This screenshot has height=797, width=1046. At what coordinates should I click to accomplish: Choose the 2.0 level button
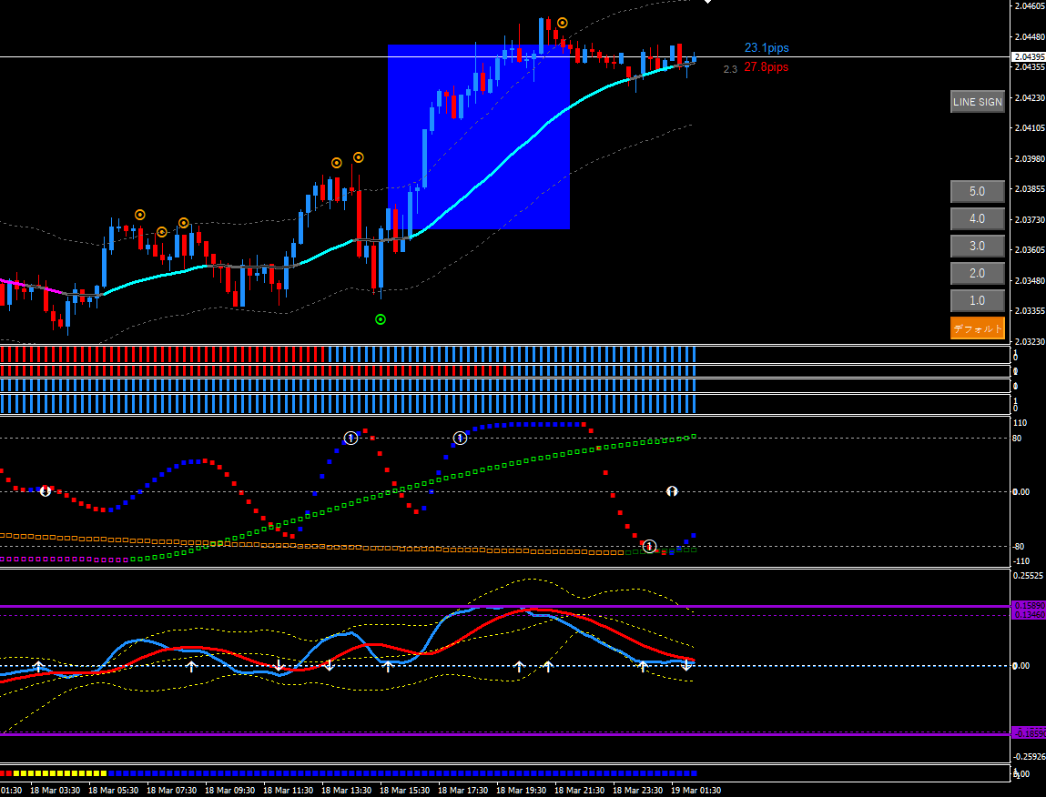[x=977, y=274]
